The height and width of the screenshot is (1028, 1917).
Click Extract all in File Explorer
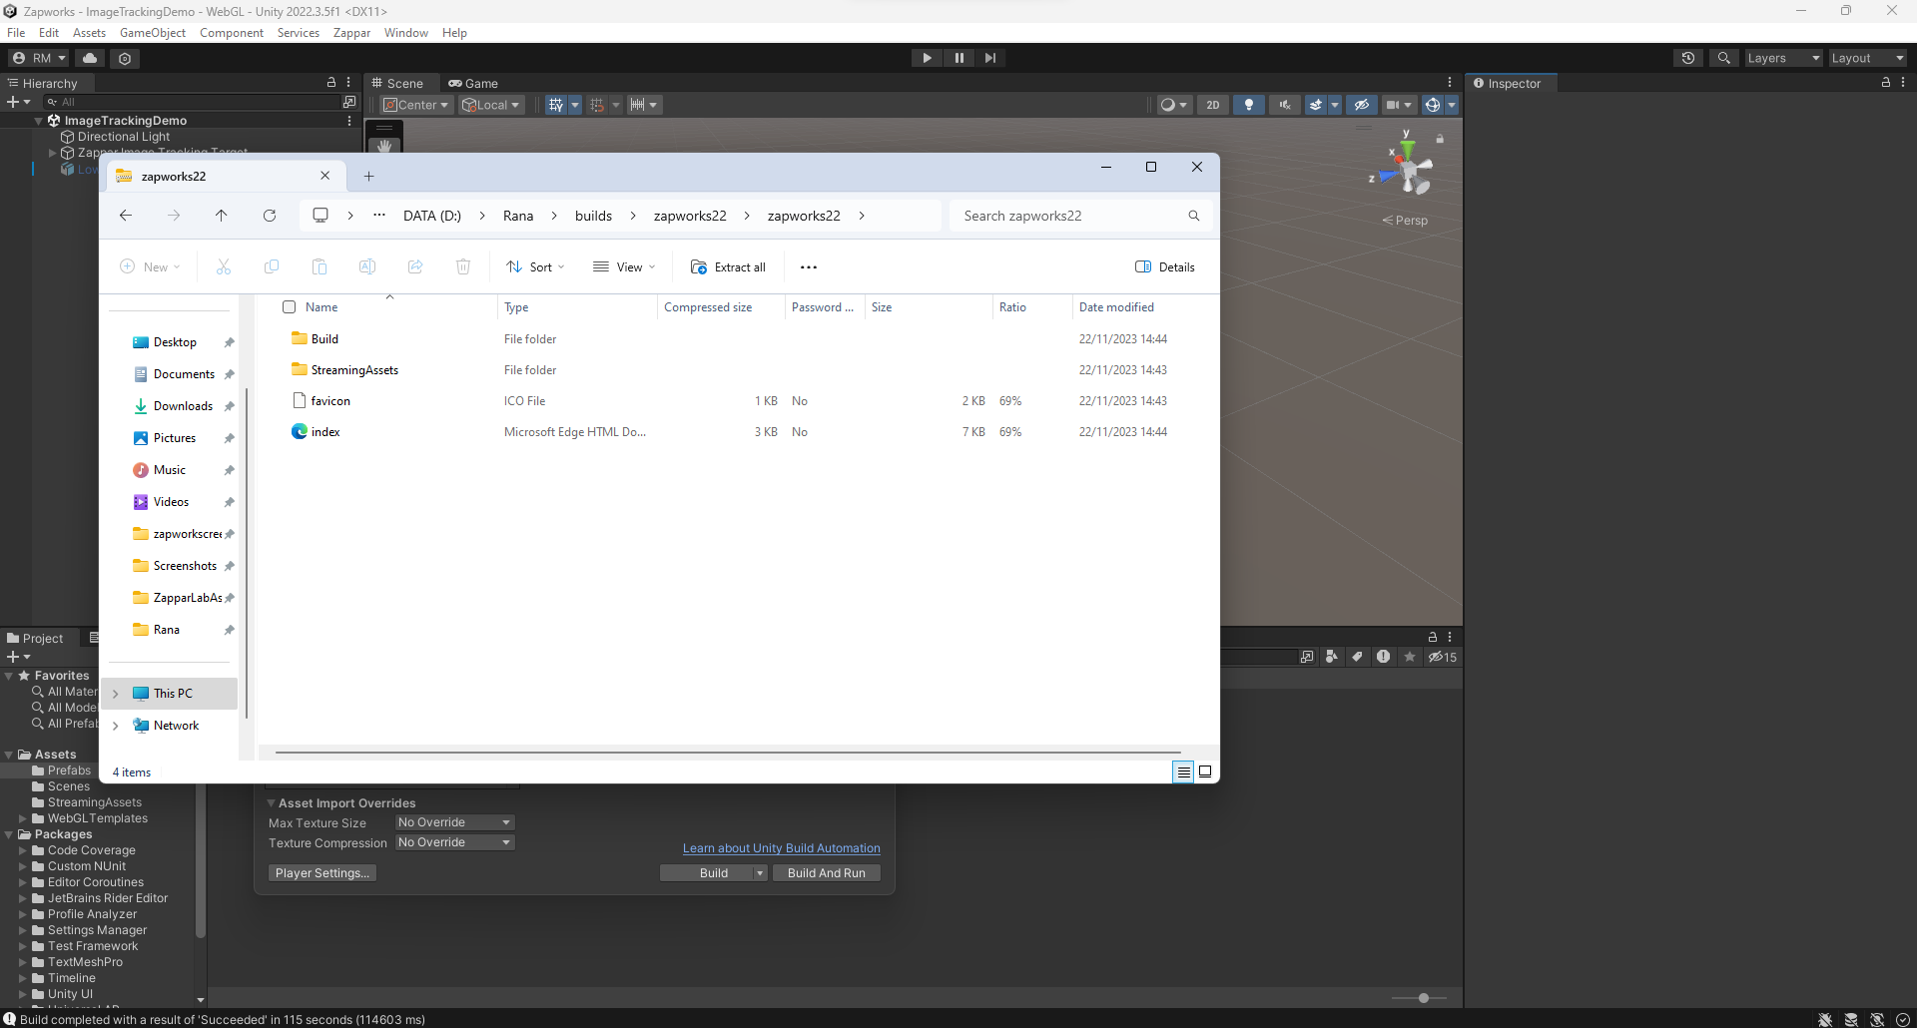click(728, 267)
